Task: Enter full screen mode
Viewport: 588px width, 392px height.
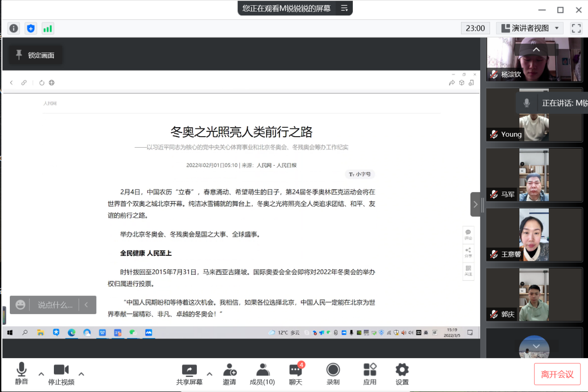Action: point(576,28)
